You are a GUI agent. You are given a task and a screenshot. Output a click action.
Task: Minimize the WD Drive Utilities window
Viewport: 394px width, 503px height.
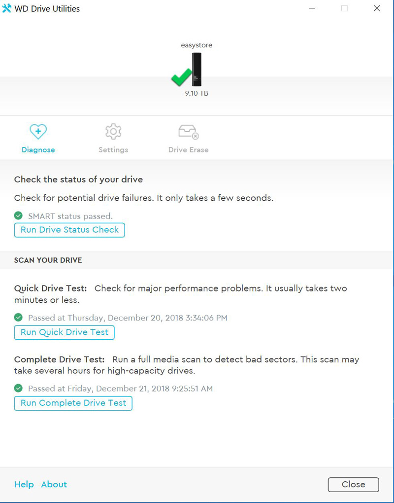pos(312,8)
